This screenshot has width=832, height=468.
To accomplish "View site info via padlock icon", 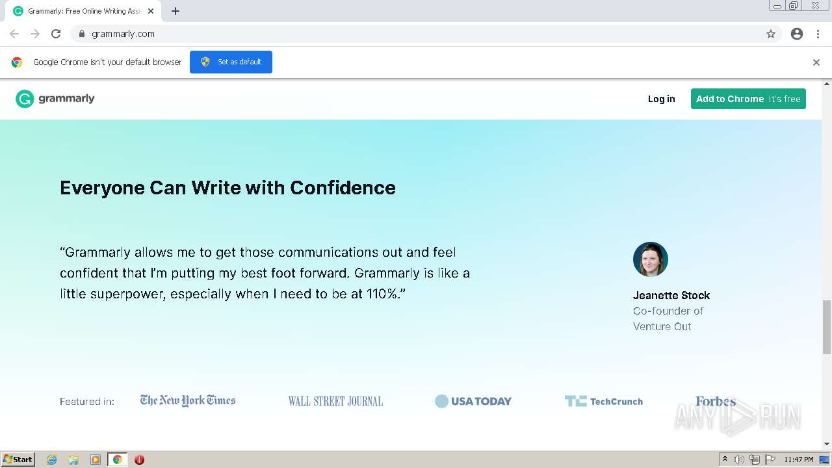I will point(81,34).
